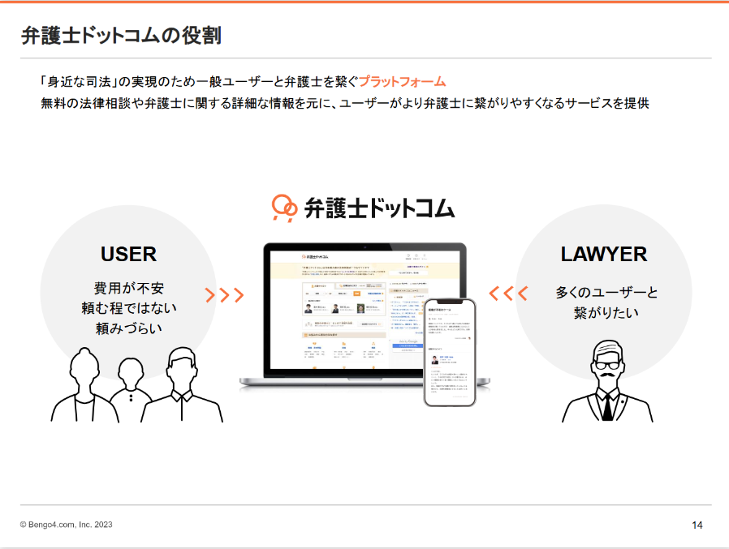Click the copyright notice Bengo4.com, Inc. 2023
Viewport: 729px width, 549px height.
66,525
